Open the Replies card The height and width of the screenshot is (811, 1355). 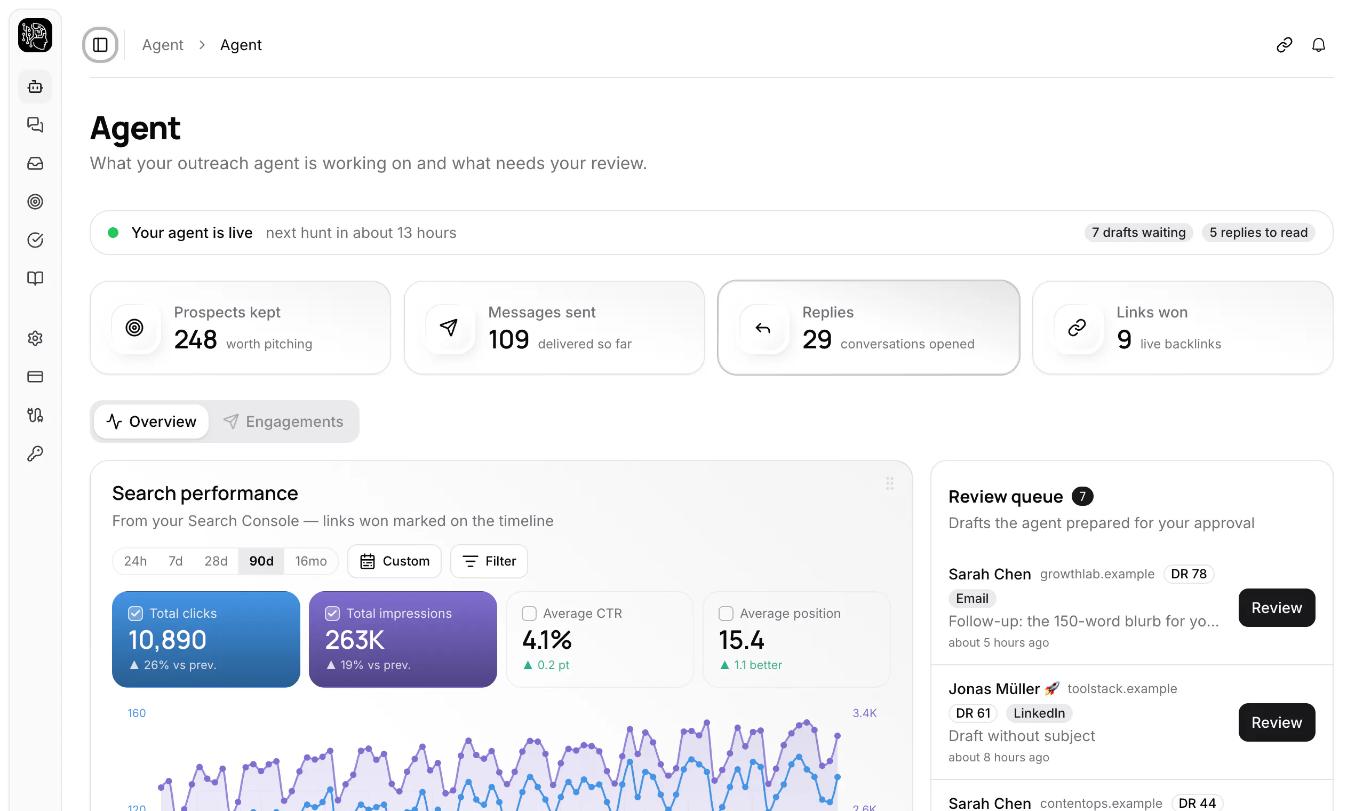coord(868,328)
